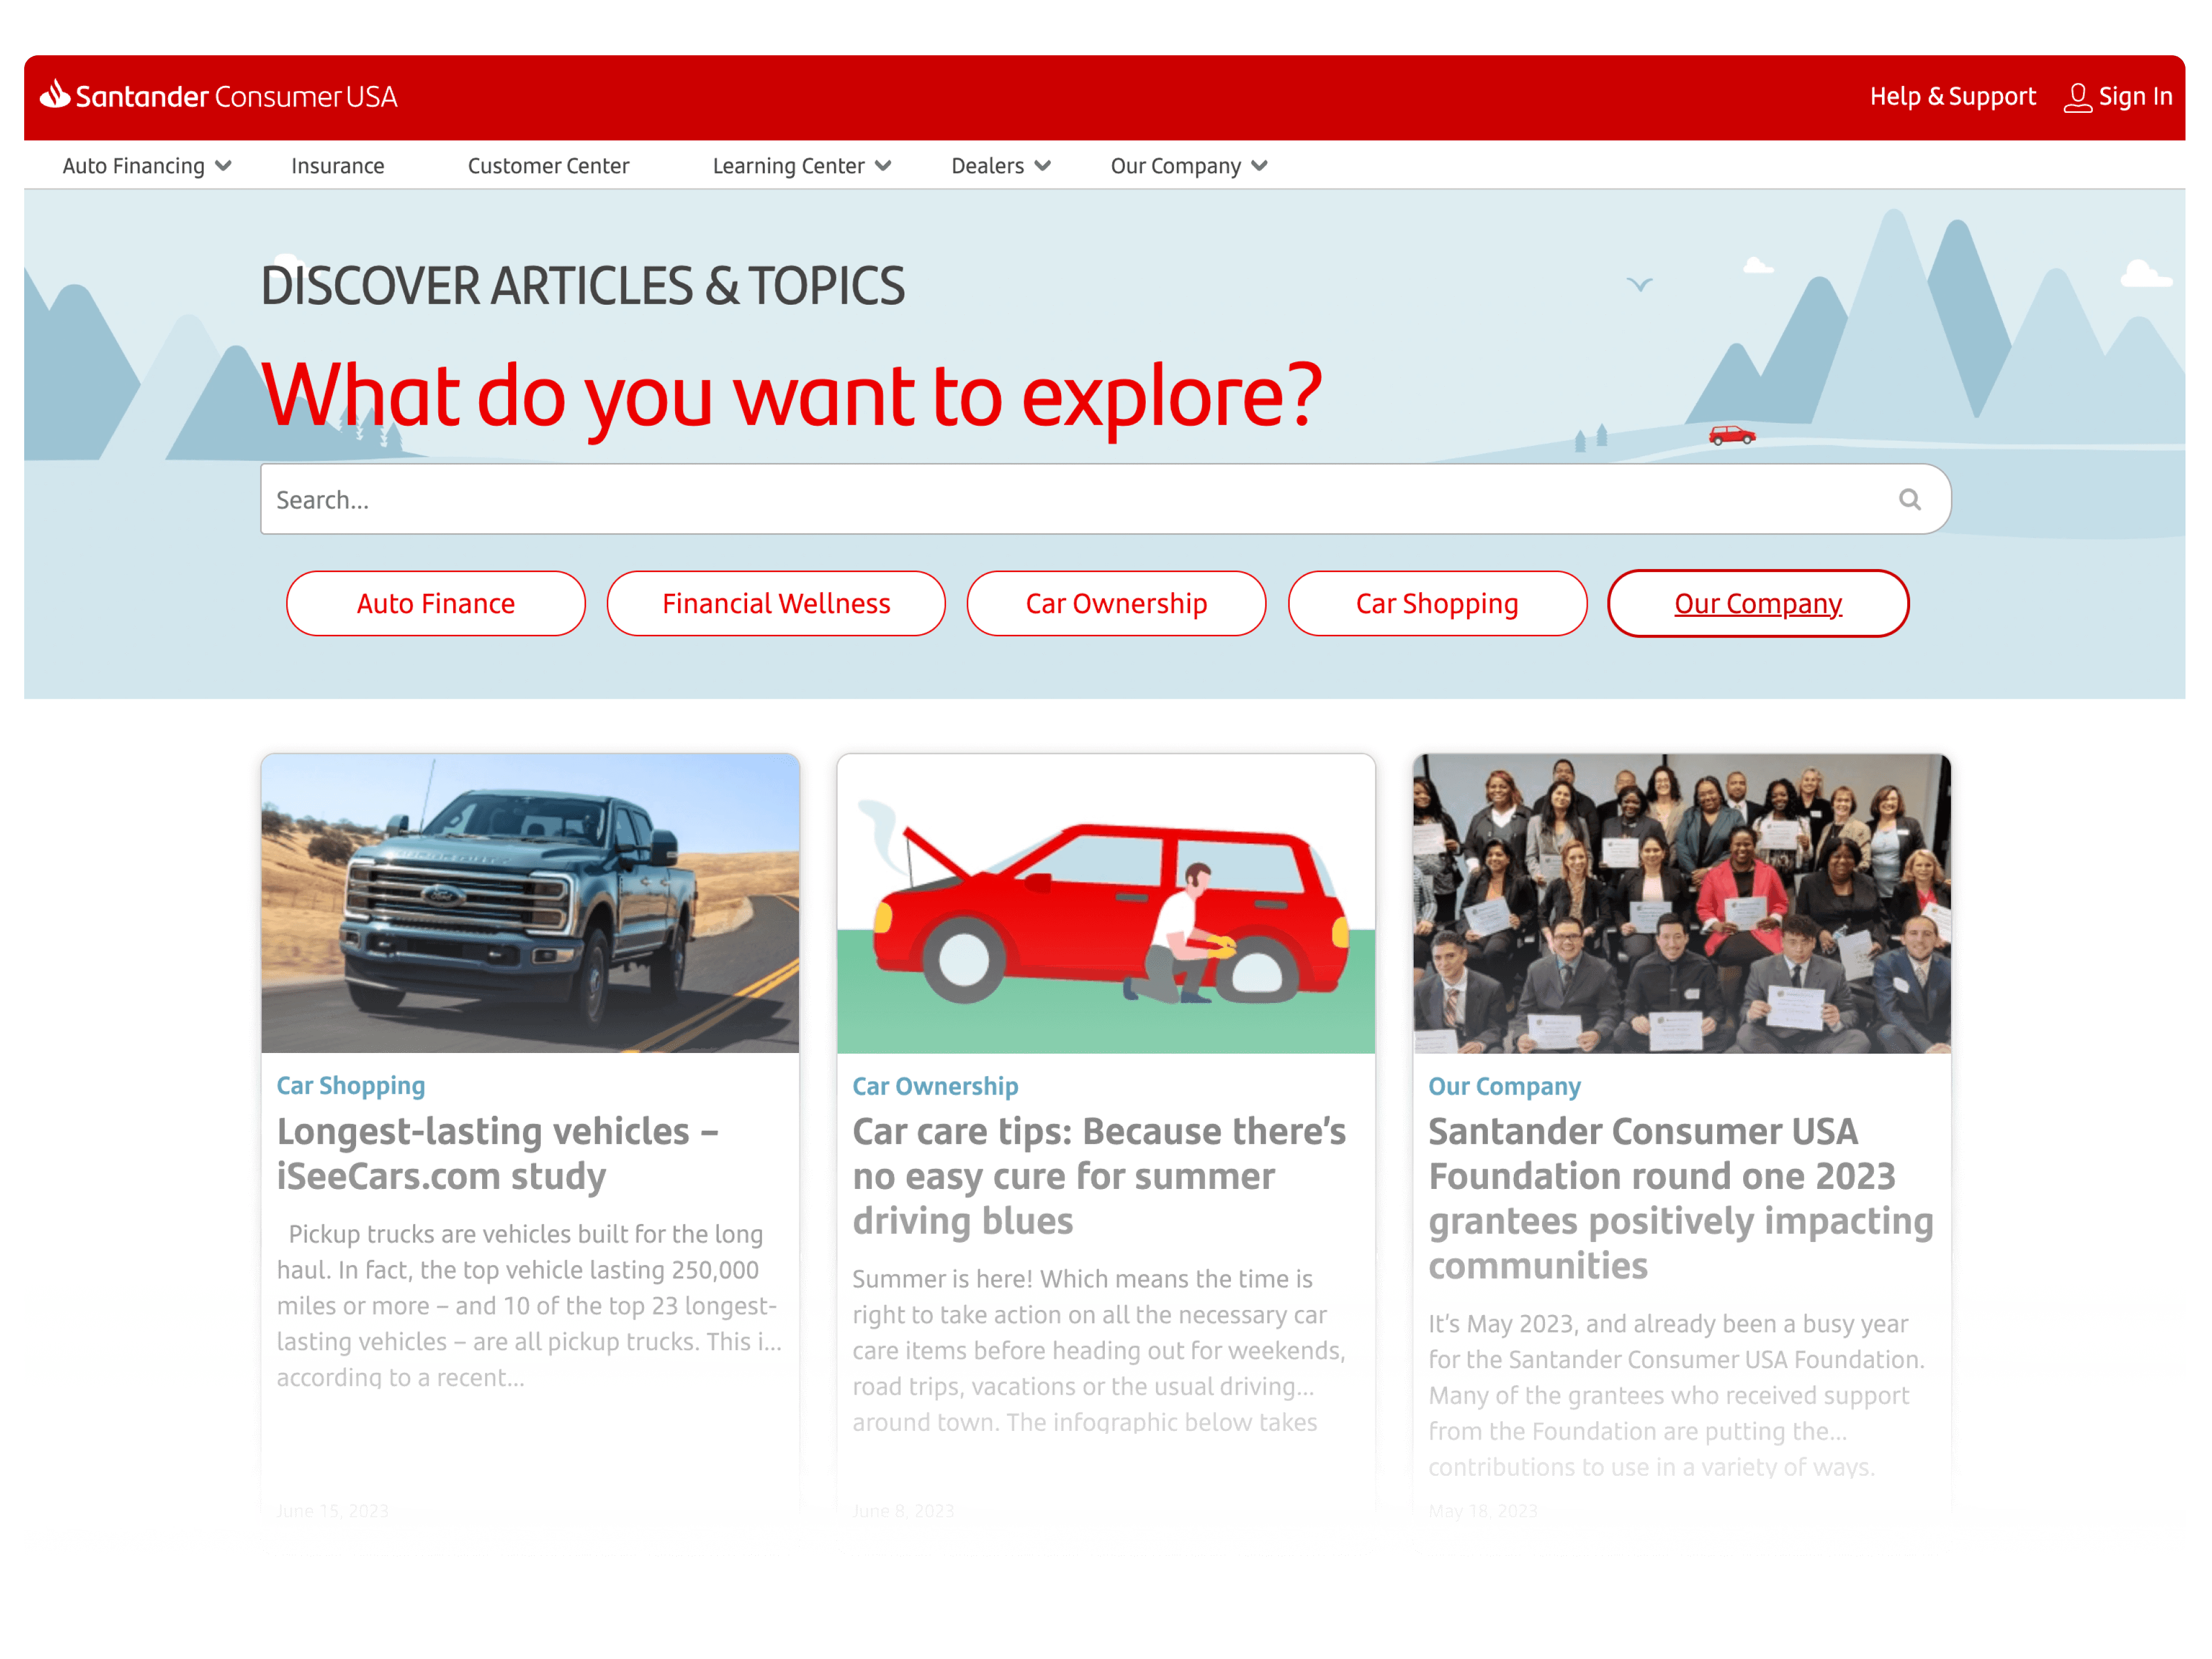This screenshot has width=2212, height=1659.
Task: Click the Car Ownership category label
Action: pyautogui.click(x=935, y=1086)
